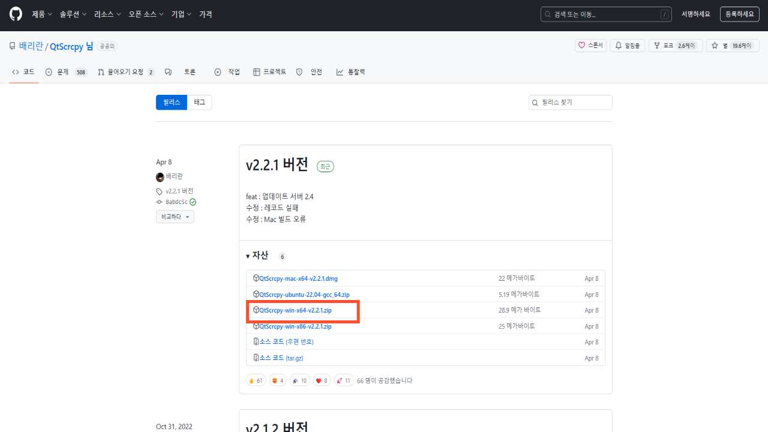Open the 비교하다 compare dropdown
This screenshot has height=432, width=768.
coord(175,217)
